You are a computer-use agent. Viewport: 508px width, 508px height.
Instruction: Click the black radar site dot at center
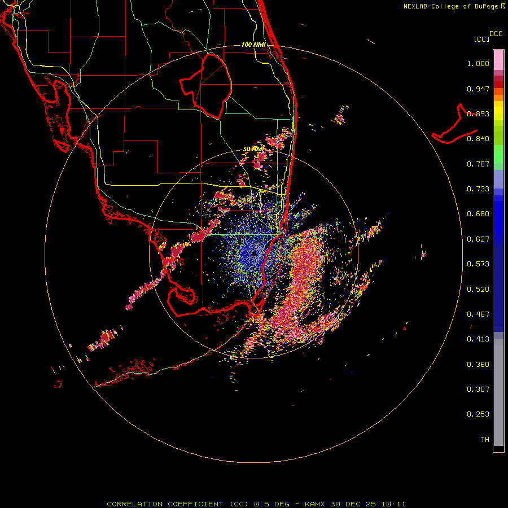point(253,253)
